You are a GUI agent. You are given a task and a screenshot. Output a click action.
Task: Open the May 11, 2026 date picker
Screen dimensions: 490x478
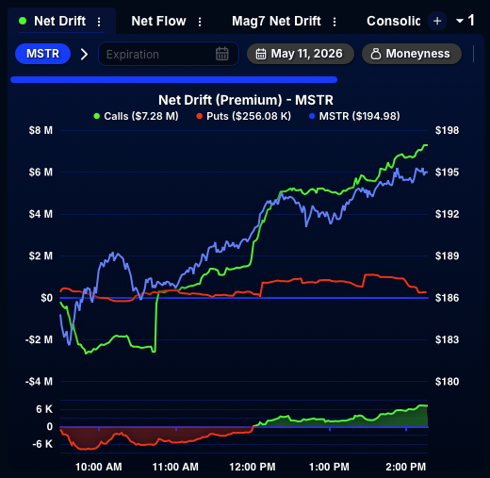pos(301,54)
